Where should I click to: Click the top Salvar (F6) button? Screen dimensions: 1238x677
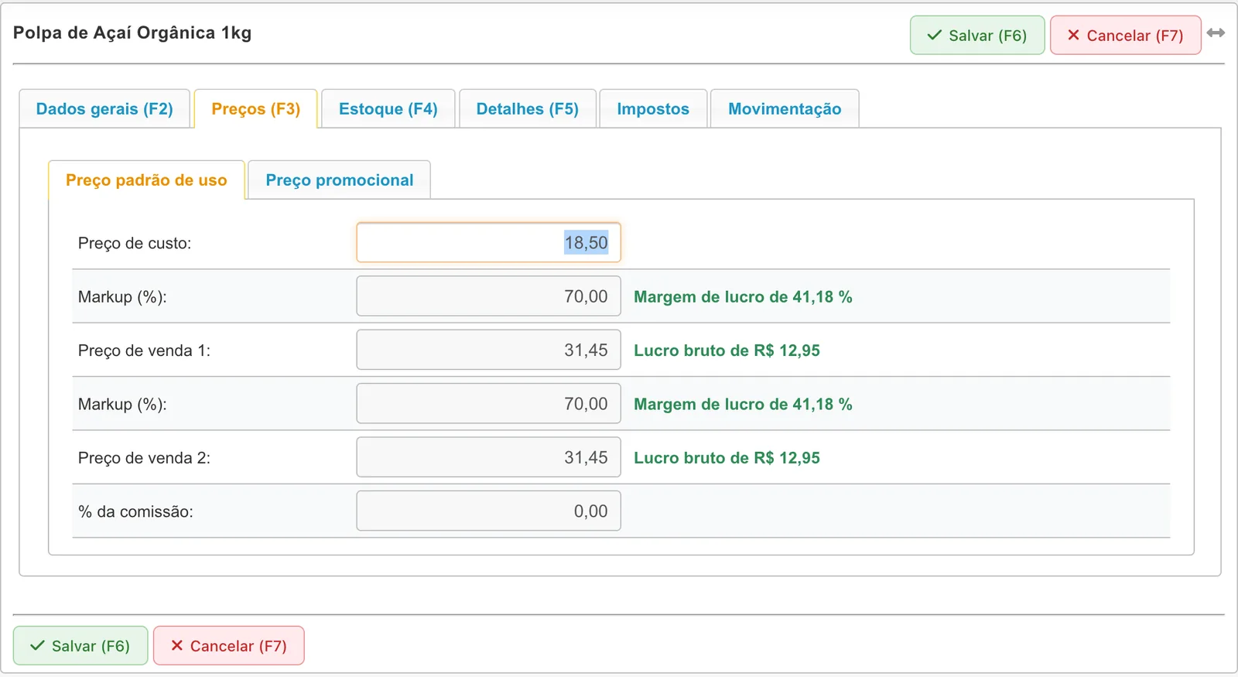[x=977, y=36]
